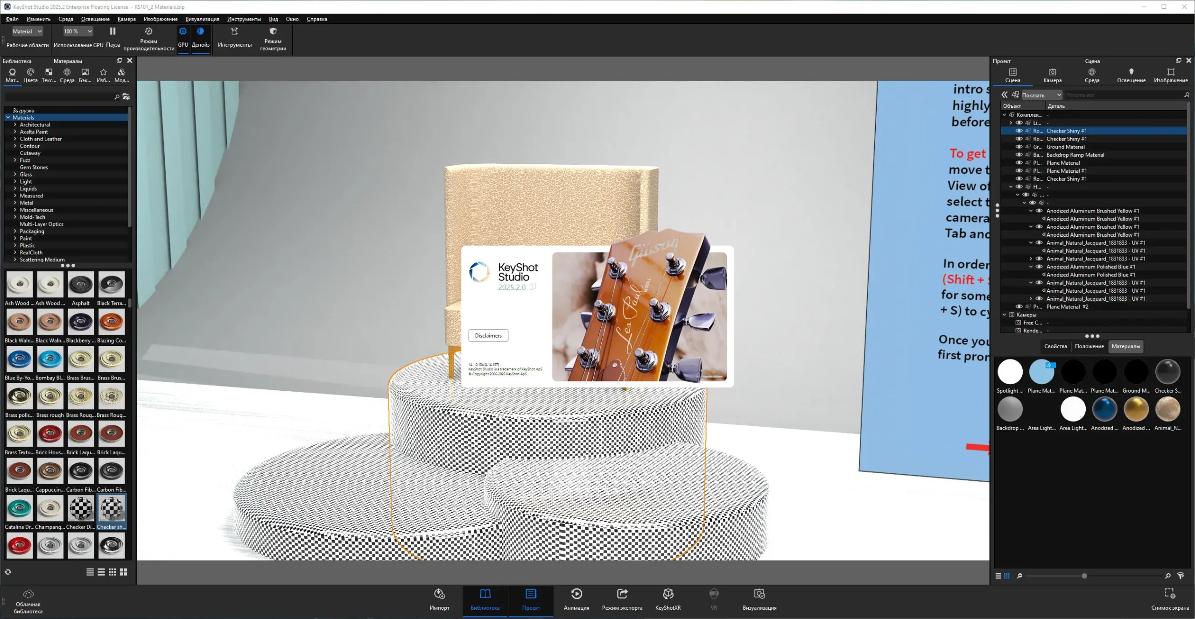The image size is (1195, 619).
Task: Expand the Architectural materials folder
Action: point(15,125)
